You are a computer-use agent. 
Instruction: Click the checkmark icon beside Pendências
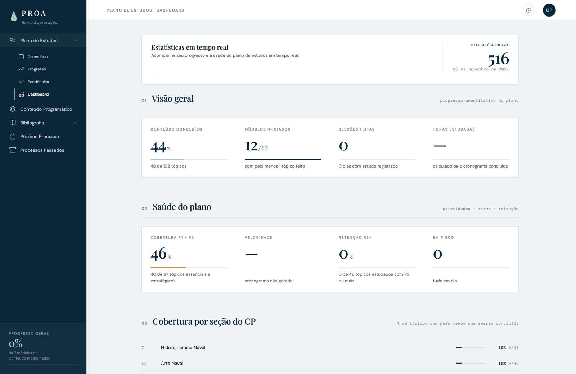[21, 82]
